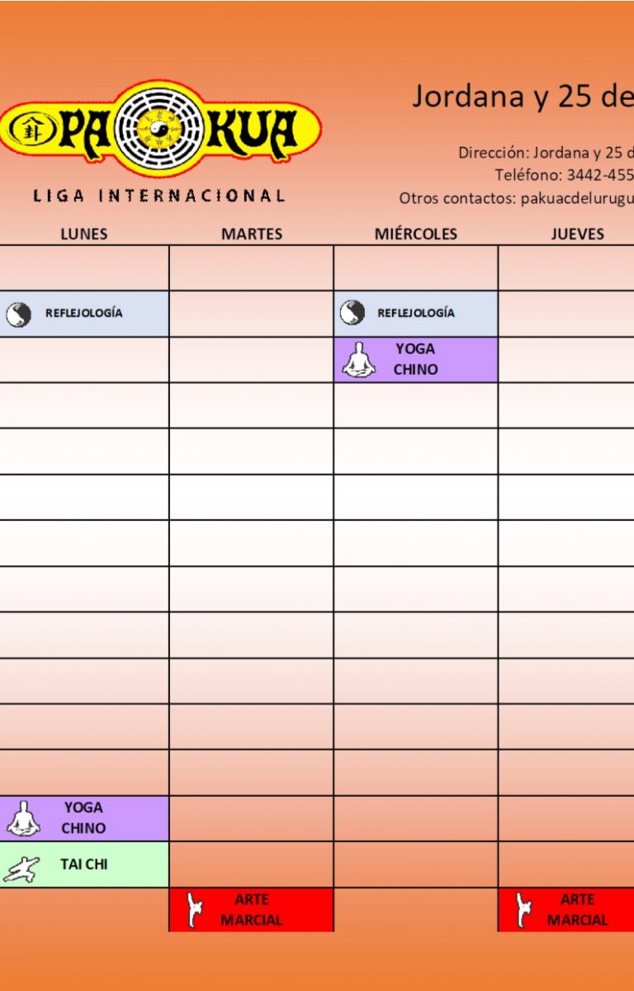Click the Teléfono contact line

565,175
